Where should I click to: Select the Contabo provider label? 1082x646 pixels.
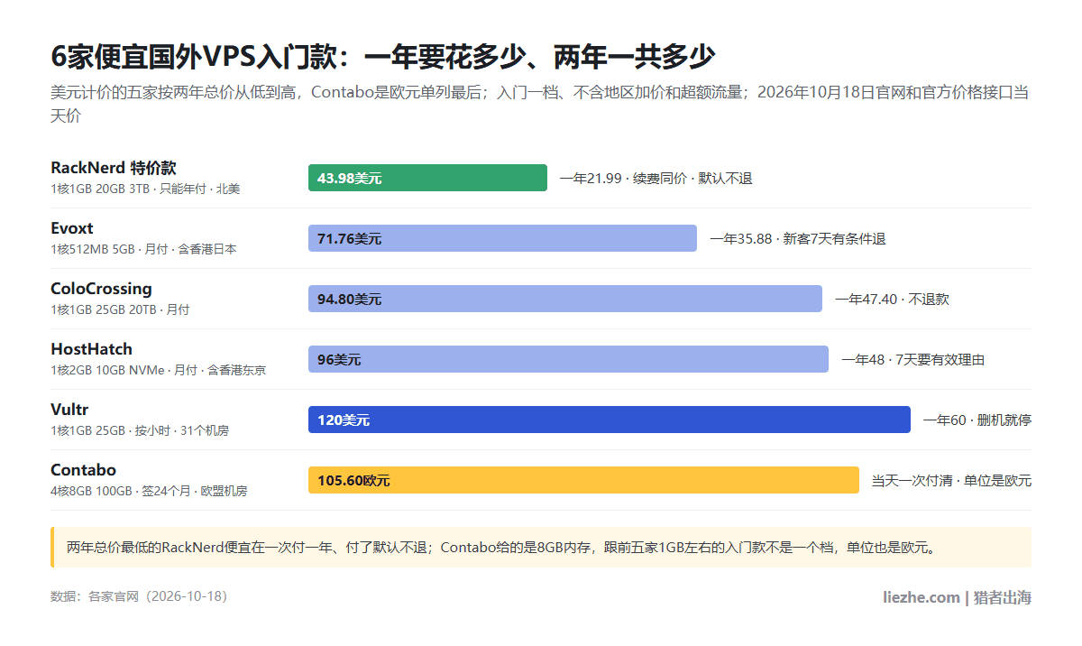coord(83,470)
